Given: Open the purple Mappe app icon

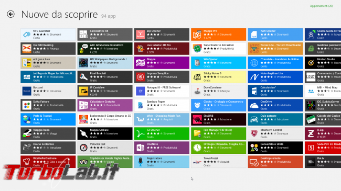Looking at the screenshot, I should coord(140,63).
